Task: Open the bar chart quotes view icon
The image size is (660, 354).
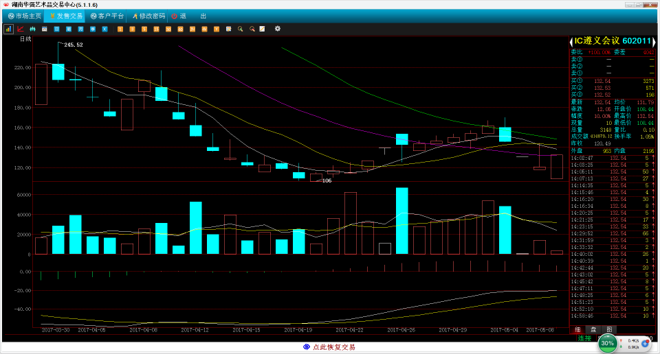Action: (x=8, y=29)
